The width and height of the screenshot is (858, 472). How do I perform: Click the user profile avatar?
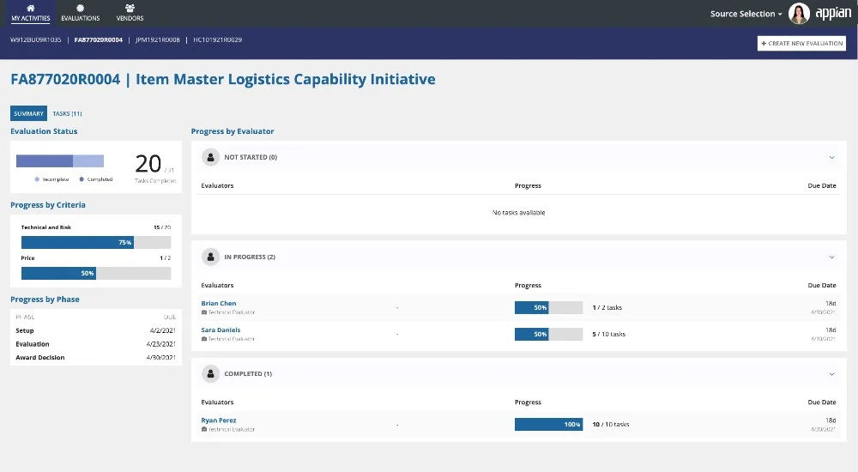tap(799, 14)
